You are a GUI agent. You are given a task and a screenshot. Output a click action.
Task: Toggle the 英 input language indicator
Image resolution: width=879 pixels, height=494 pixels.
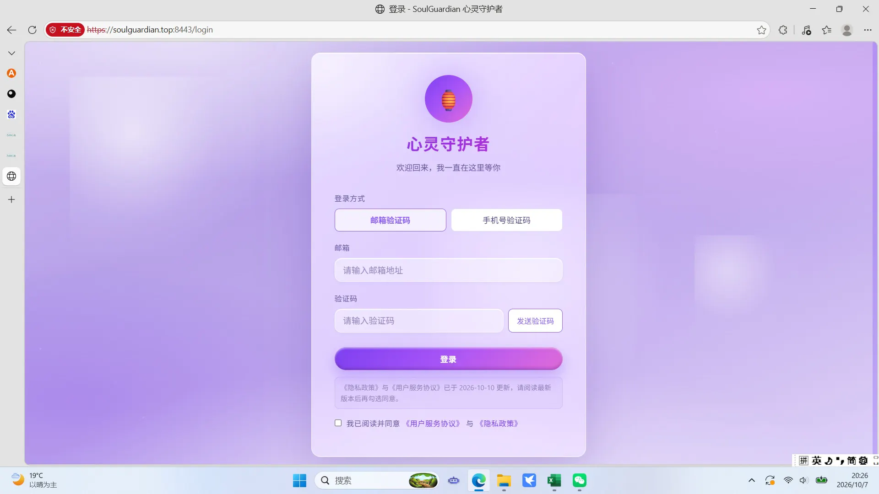tap(817, 461)
